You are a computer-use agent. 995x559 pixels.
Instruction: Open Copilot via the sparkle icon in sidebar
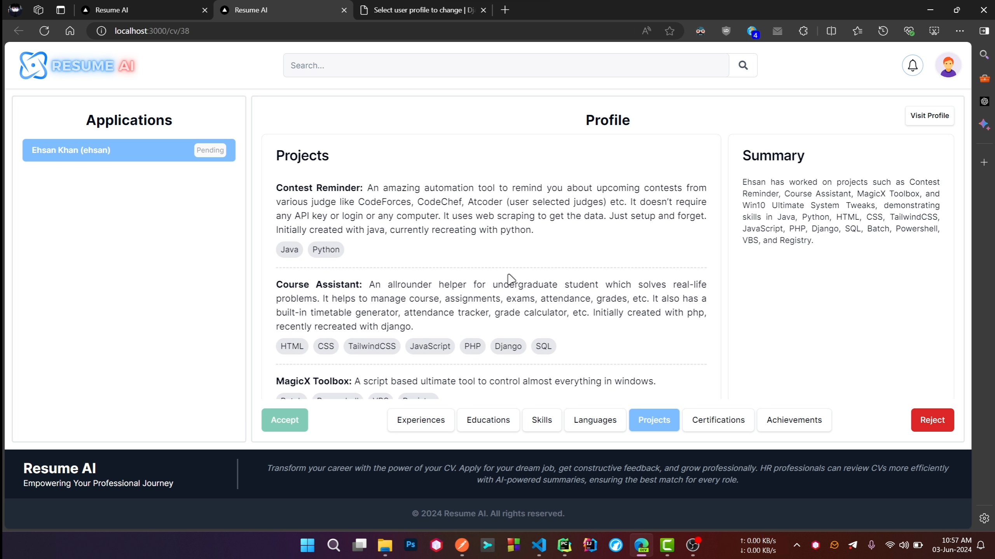coord(984,124)
